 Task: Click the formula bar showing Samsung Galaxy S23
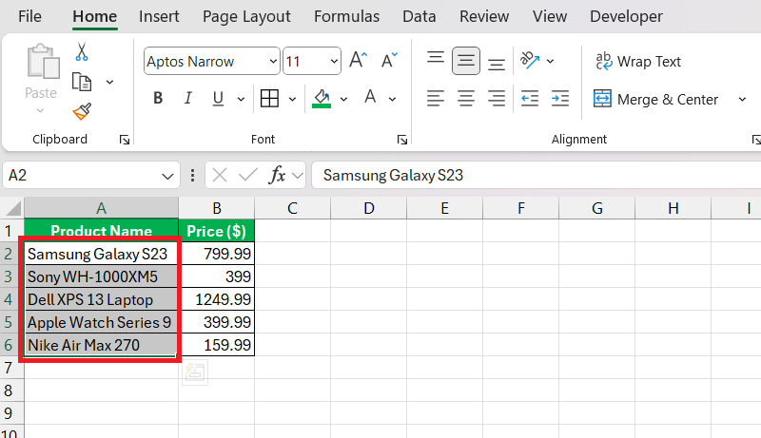[x=536, y=175]
